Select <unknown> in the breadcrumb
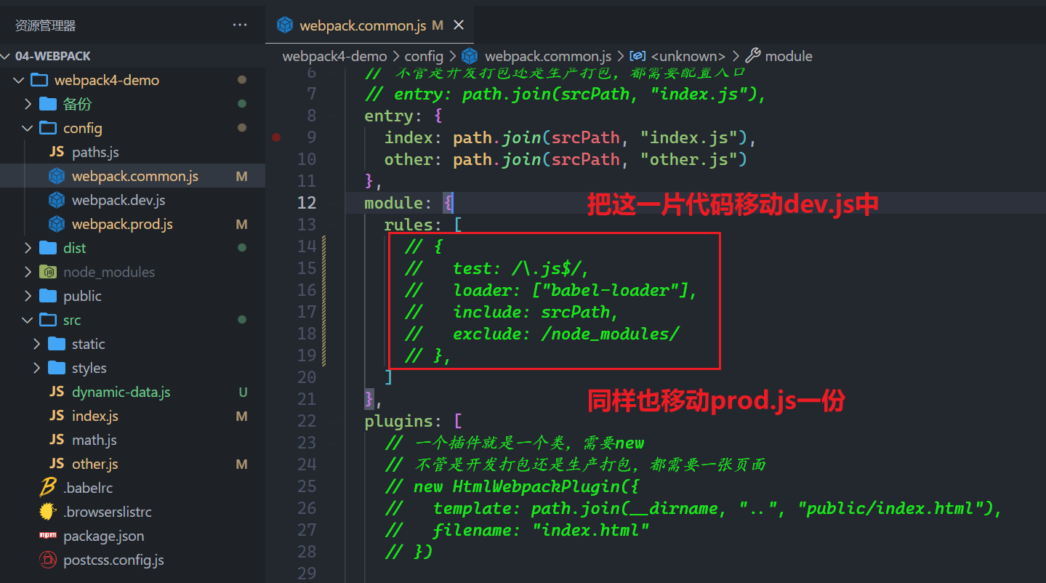 (x=688, y=56)
